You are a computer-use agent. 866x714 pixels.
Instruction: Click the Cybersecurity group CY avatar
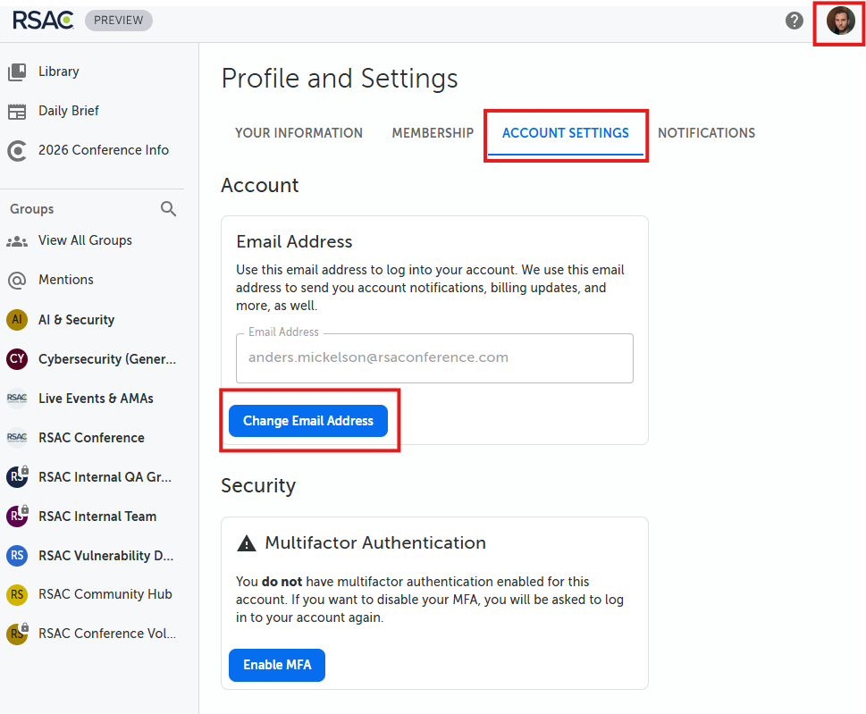pos(17,359)
